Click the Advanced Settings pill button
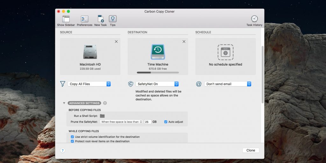Viewport: 326px width, 163px height. (84, 103)
